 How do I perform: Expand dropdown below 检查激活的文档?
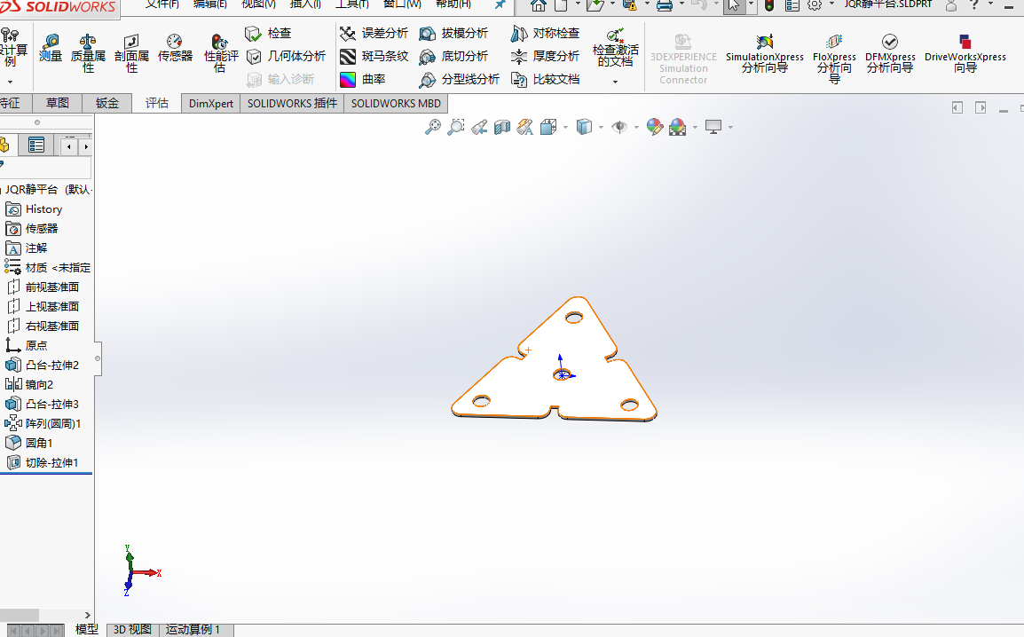(615, 82)
